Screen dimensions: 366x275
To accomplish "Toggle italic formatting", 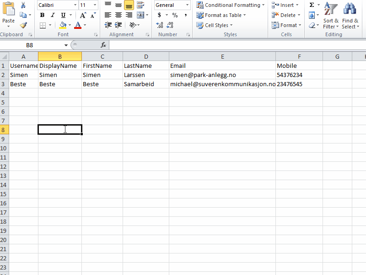I will (x=52, y=15).
